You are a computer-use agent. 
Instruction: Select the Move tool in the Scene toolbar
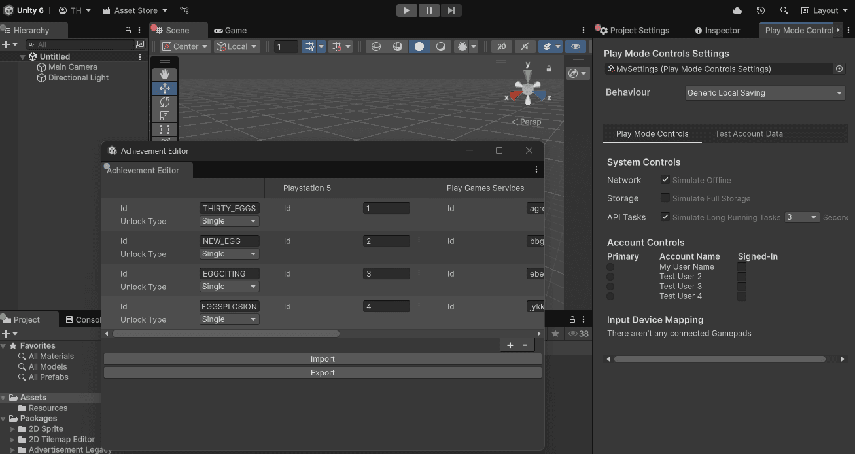[164, 88]
